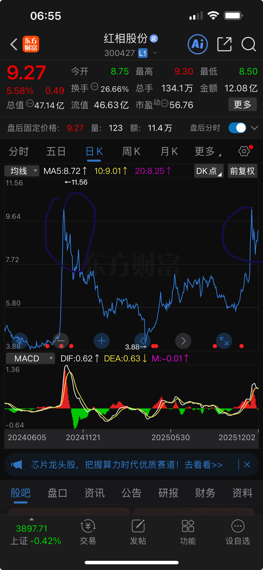This screenshot has height=570, width=263.
Task: Tap the price 9.27 headline
Action: tap(26, 72)
